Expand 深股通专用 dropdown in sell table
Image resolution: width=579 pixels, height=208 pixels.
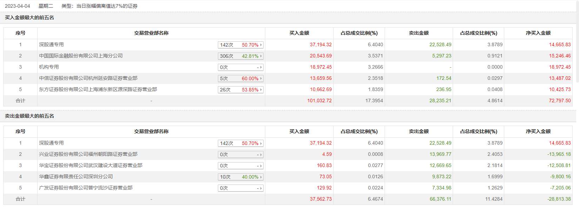click(240, 143)
